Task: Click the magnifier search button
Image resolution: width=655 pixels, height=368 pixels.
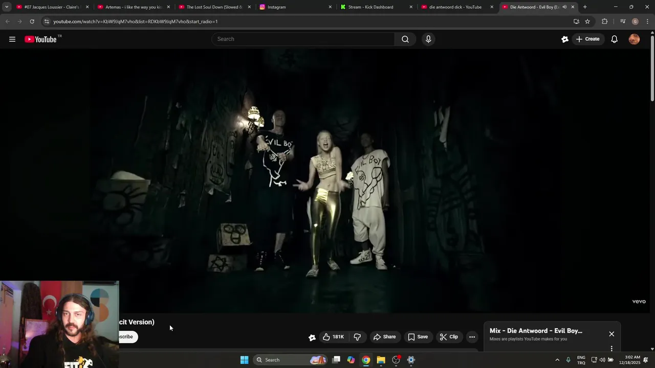Action: click(405, 39)
